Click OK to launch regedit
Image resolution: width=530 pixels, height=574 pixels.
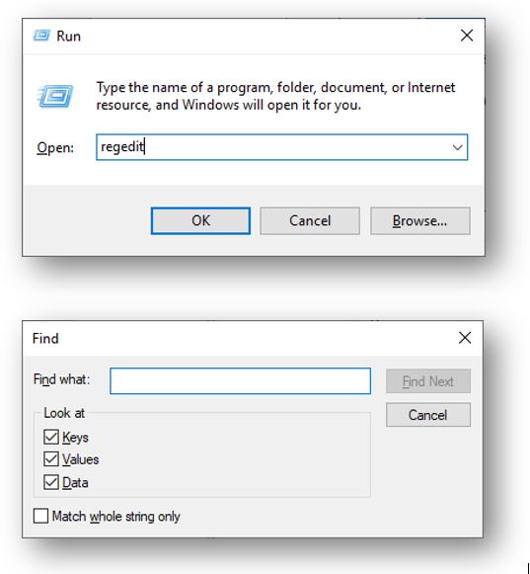[x=200, y=220]
